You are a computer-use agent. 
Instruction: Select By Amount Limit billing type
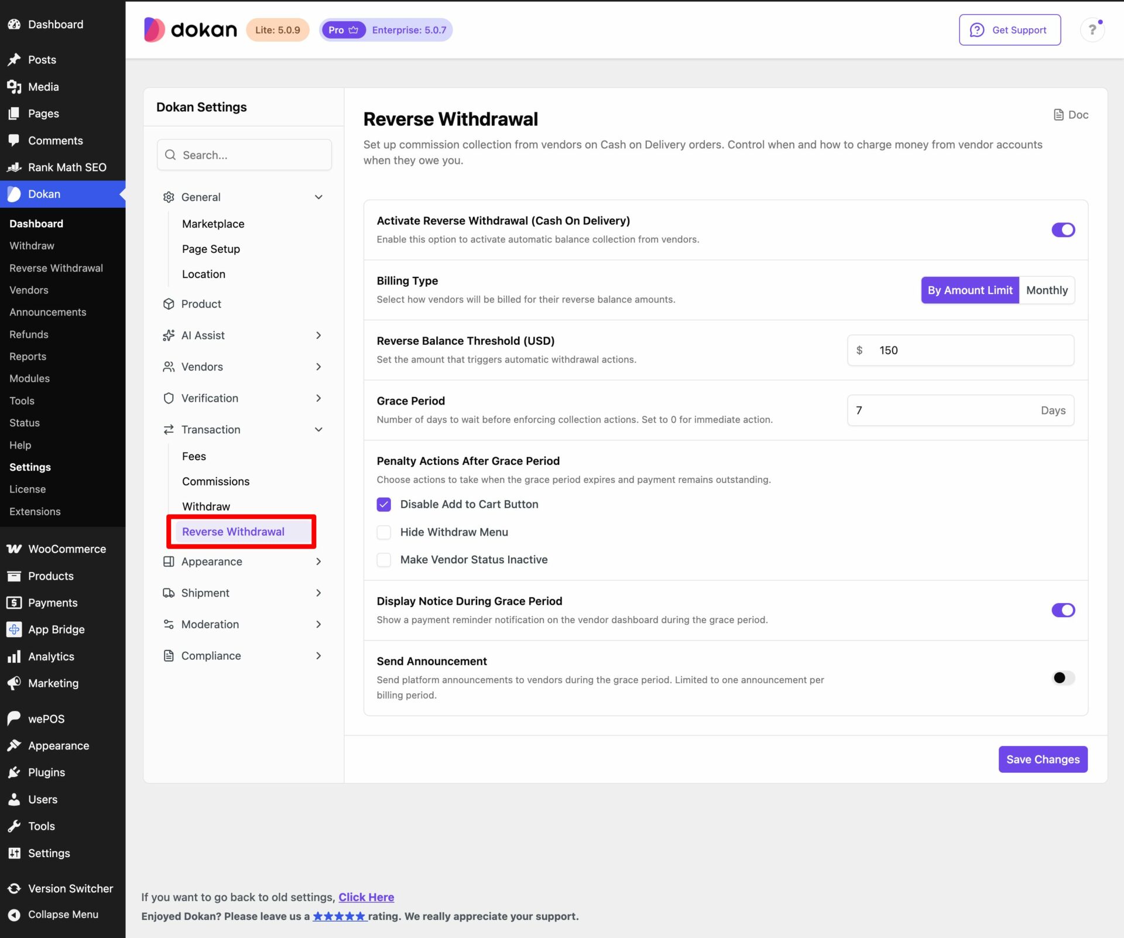point(969,290)
